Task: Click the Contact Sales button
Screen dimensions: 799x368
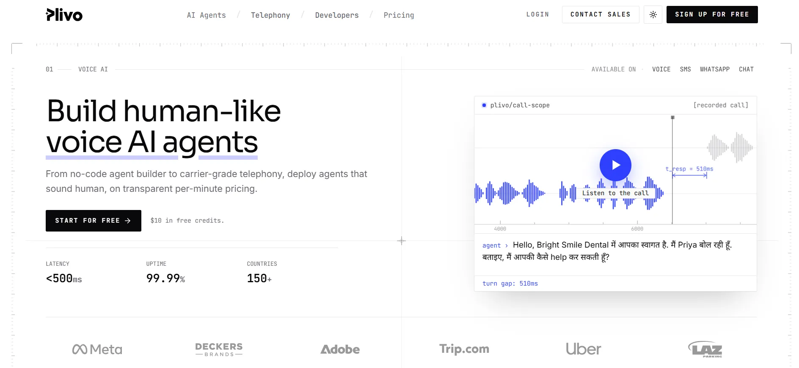Action: pos(601,14)
